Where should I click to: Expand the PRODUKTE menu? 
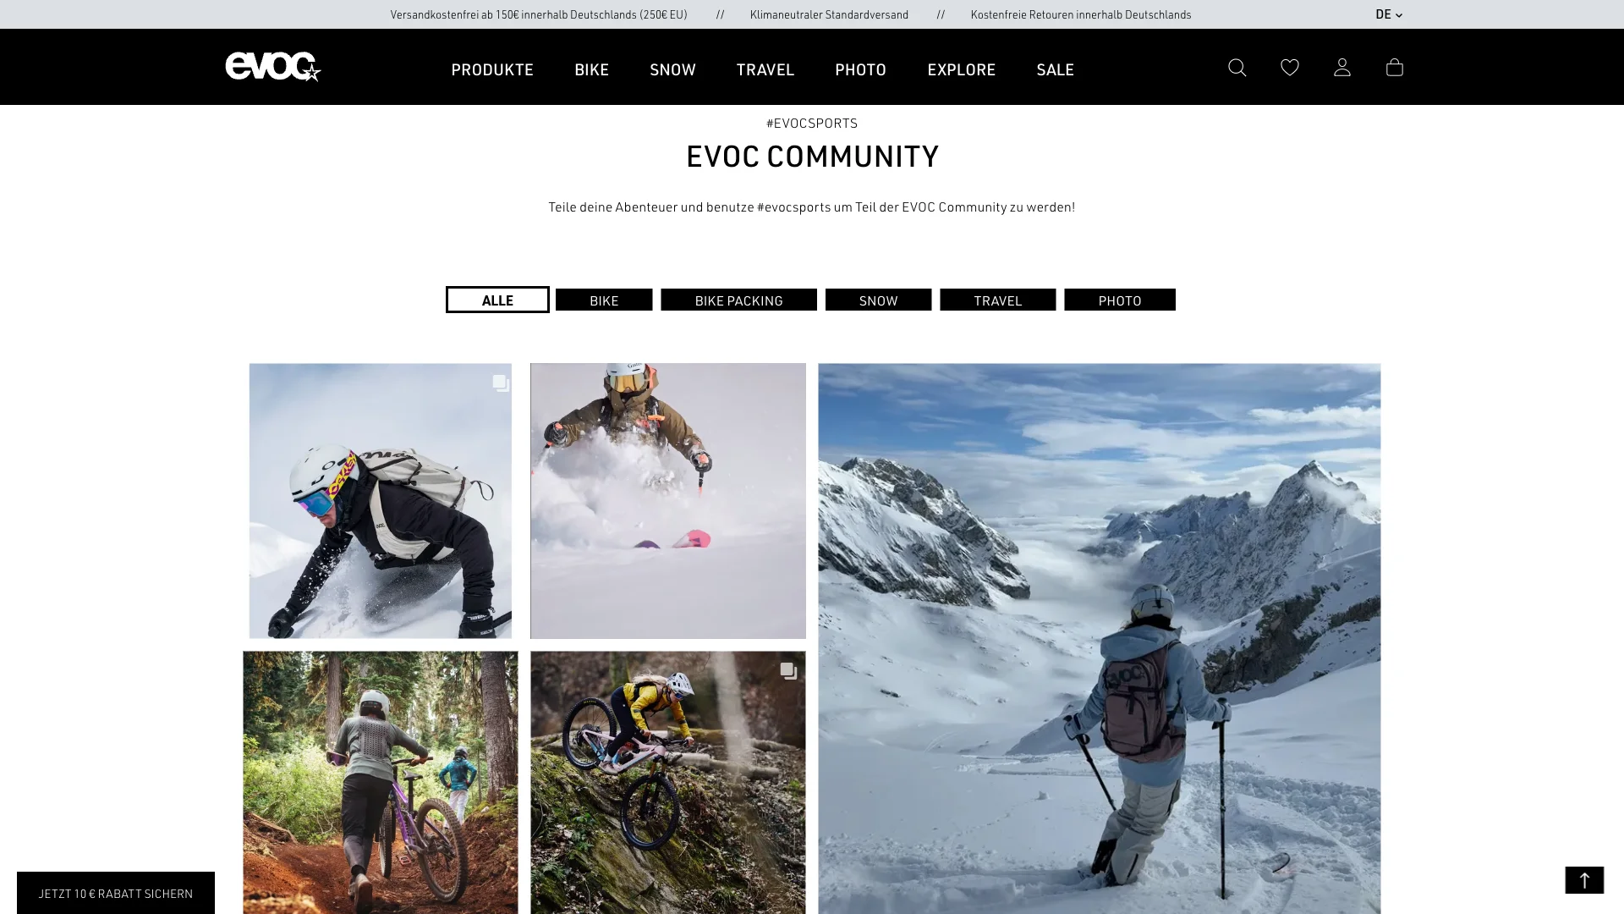(x=492, y=69)
